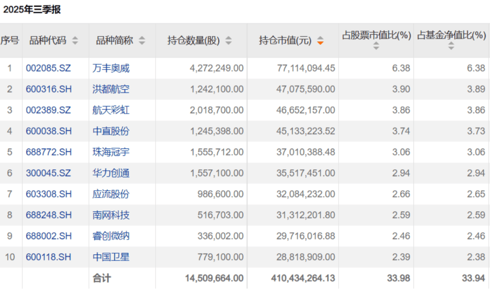
Task: Sort by 持仓数量(股) using its arrow icon
Action: [x=228, y=41]
